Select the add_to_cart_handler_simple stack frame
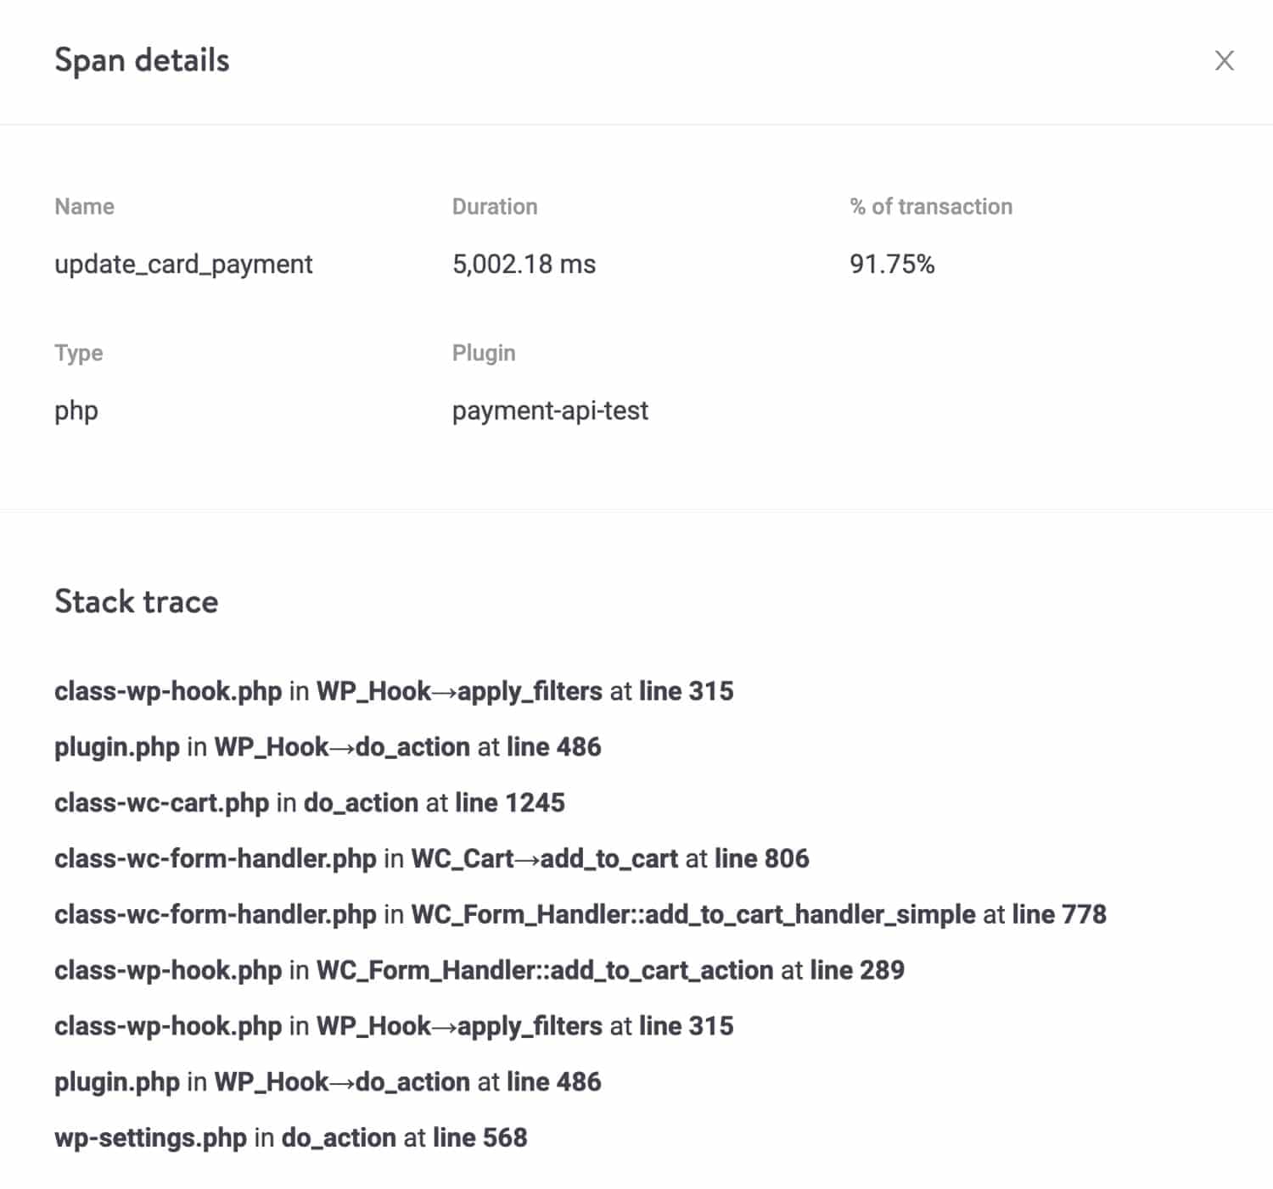 [580, 914]
